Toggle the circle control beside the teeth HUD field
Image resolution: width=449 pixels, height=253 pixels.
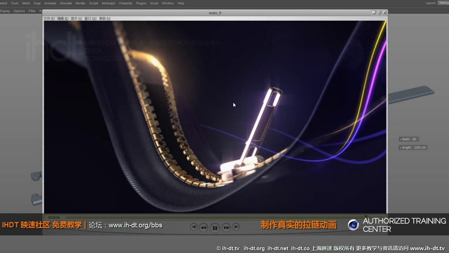point(400,139)
